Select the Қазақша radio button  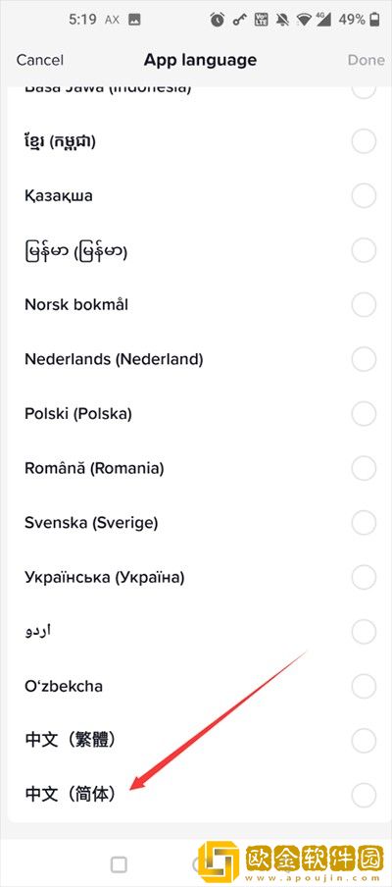[x=364, y=196]
